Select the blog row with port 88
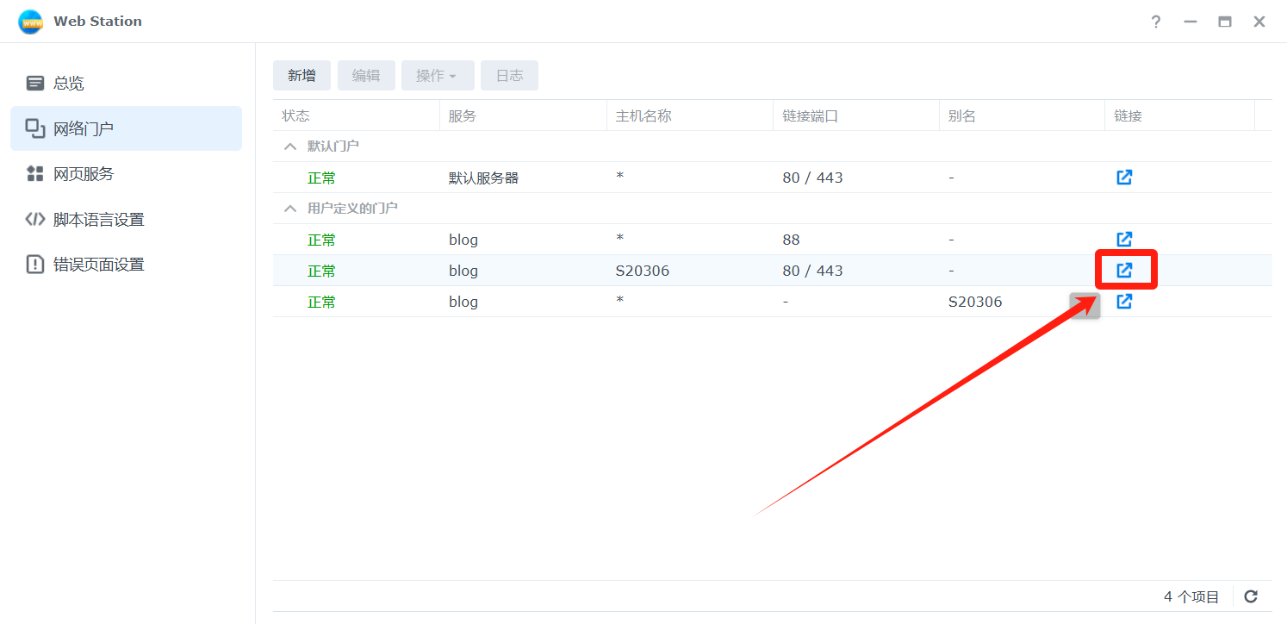This screenshot has height=624, width=1287. (603, 240)
